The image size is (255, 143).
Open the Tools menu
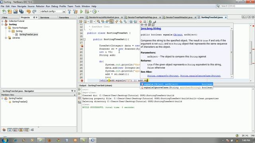point(77,6)
